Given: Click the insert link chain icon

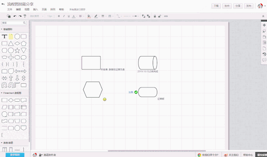Looking at the screenshot, I should [166, 16].
